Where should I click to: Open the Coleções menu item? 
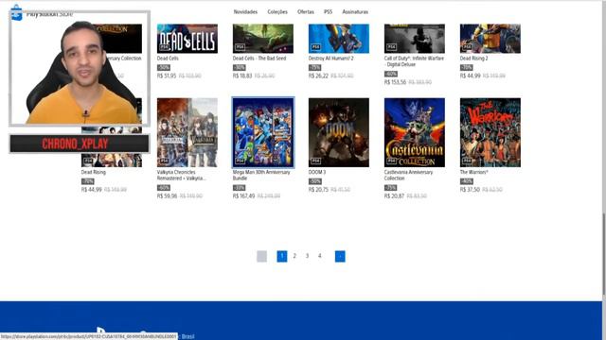click(x=277, y=12)
